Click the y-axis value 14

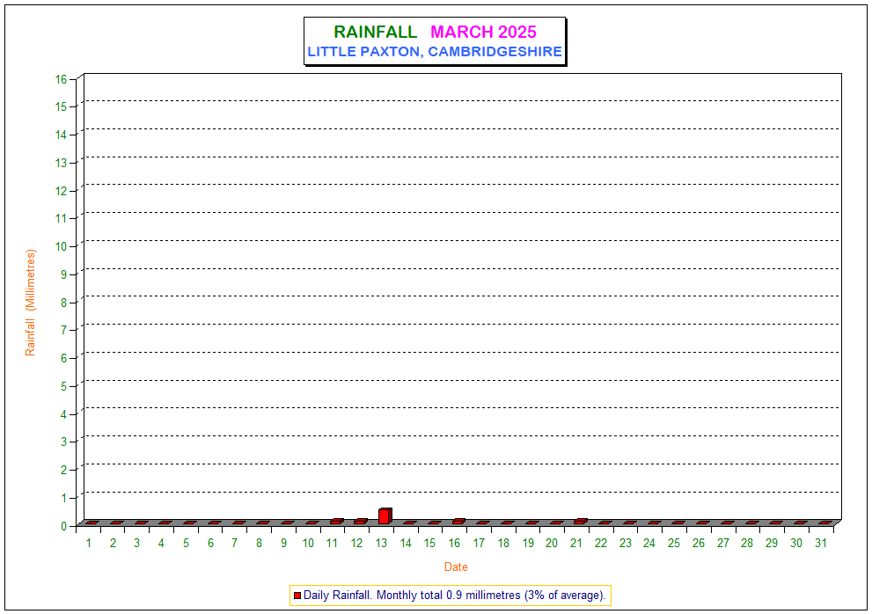click(61, 135)
